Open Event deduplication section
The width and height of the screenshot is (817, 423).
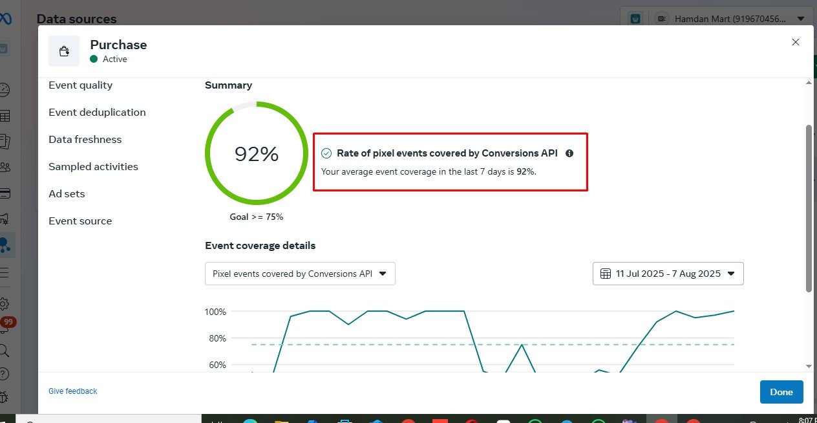[x=97, y=113]
